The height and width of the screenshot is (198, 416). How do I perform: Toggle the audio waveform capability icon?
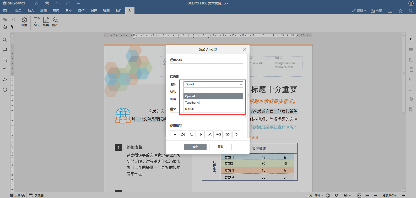click(x=201, y=134)
